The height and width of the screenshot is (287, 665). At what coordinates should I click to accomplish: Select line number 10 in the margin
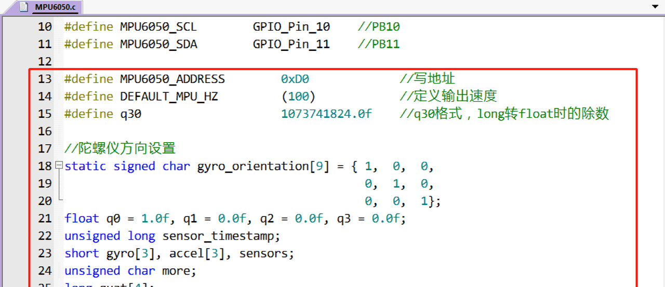[x=45, y=26]
